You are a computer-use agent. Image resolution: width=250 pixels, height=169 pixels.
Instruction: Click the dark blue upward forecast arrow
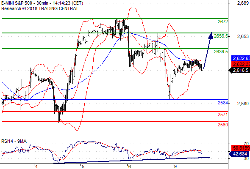[x=208, y=51]
